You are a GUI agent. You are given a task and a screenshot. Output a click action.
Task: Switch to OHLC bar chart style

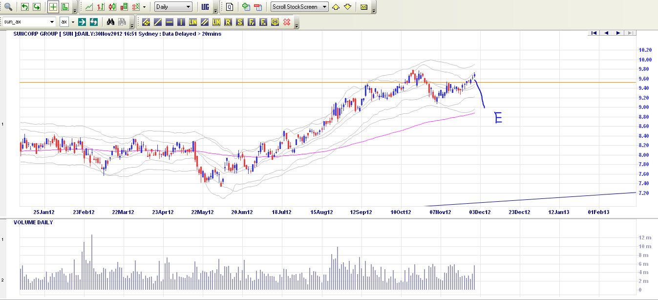click(x=100, y=7)
